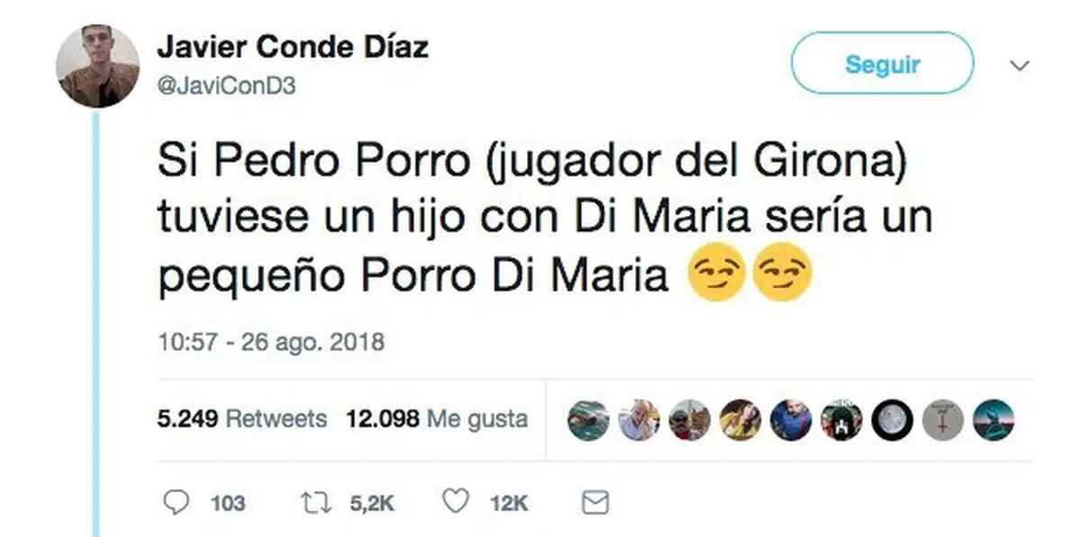Click the reply speech bubble icon
1081x537 pixels.
click(x=178, y=502)
